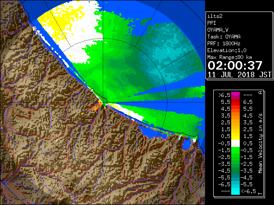
Task: Click the 'Task: OYAMA' line
Action: [x=224, y=37]
